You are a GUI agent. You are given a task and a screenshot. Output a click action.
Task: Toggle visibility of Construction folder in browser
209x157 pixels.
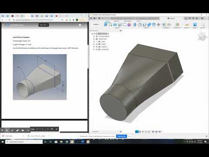(97, 49)
